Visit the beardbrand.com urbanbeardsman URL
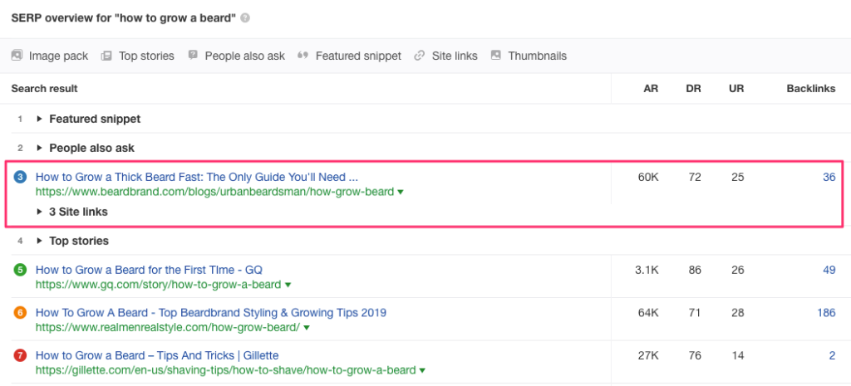The height and width of the screenshot is (386, 851). coord(214,192)
